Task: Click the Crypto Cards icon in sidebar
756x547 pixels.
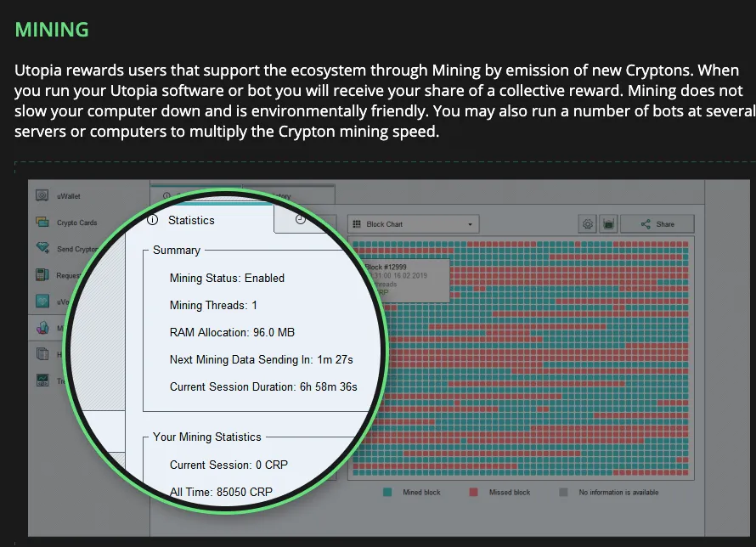Action: click(x=42, y=222)
